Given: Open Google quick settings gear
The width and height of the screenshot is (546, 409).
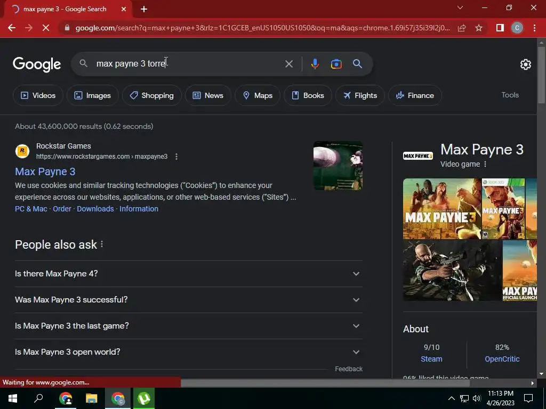Looking at the screenshot, I should point(525,64).
